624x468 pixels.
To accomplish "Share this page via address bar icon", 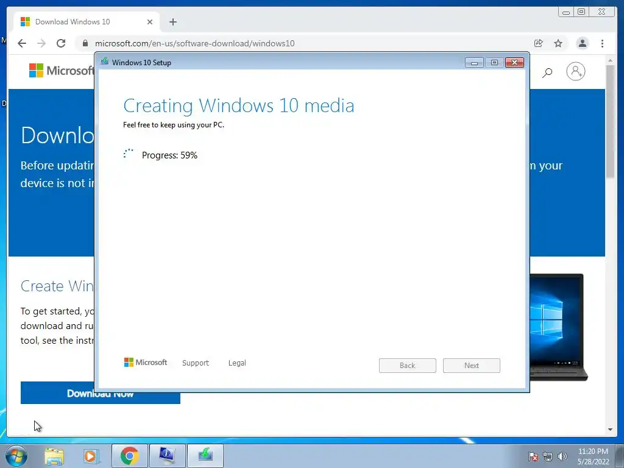I will [x=539, y=43].
